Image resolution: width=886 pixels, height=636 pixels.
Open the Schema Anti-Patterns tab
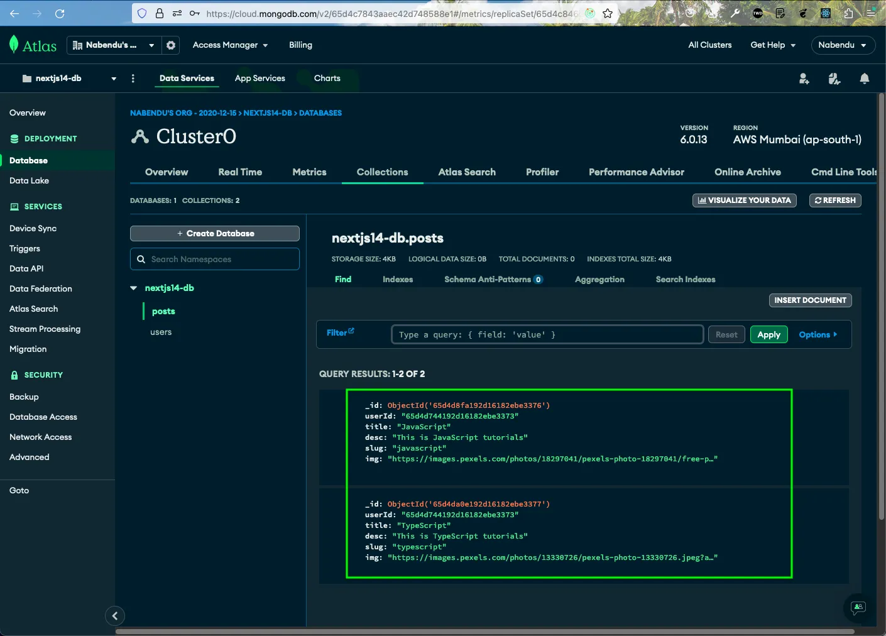tap(493, 280)
